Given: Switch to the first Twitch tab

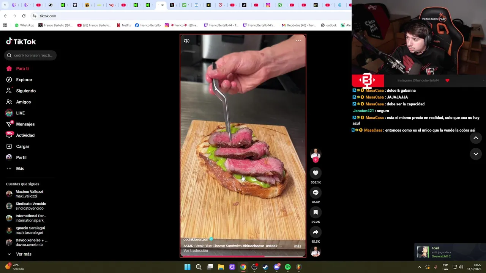Looking at the screenshot, I should pos(14,5).
